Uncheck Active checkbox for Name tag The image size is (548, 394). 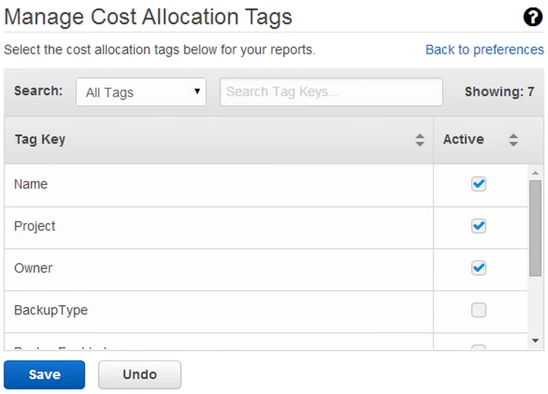pos(478,184)
